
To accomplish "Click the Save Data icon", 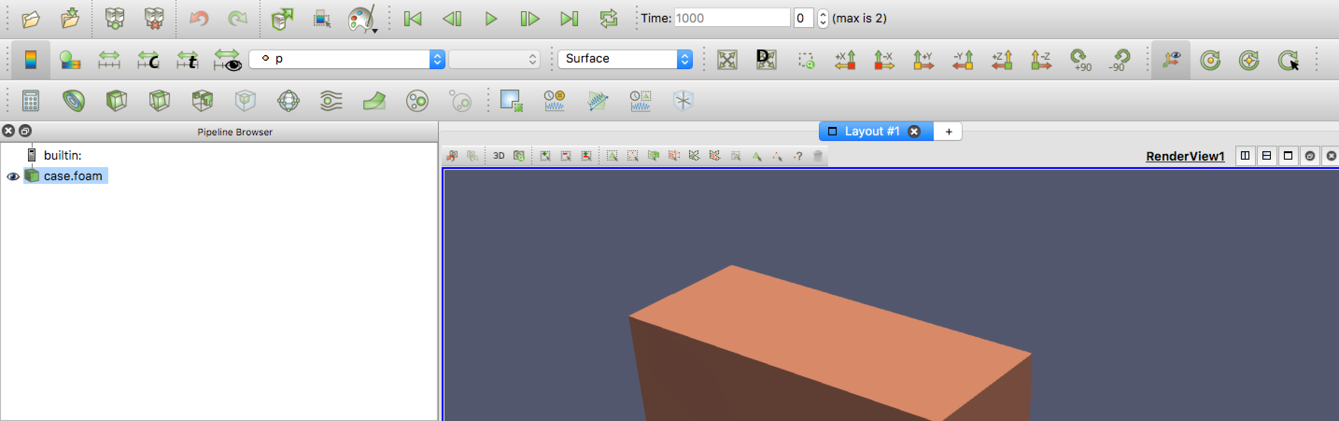I will point(70,19).
